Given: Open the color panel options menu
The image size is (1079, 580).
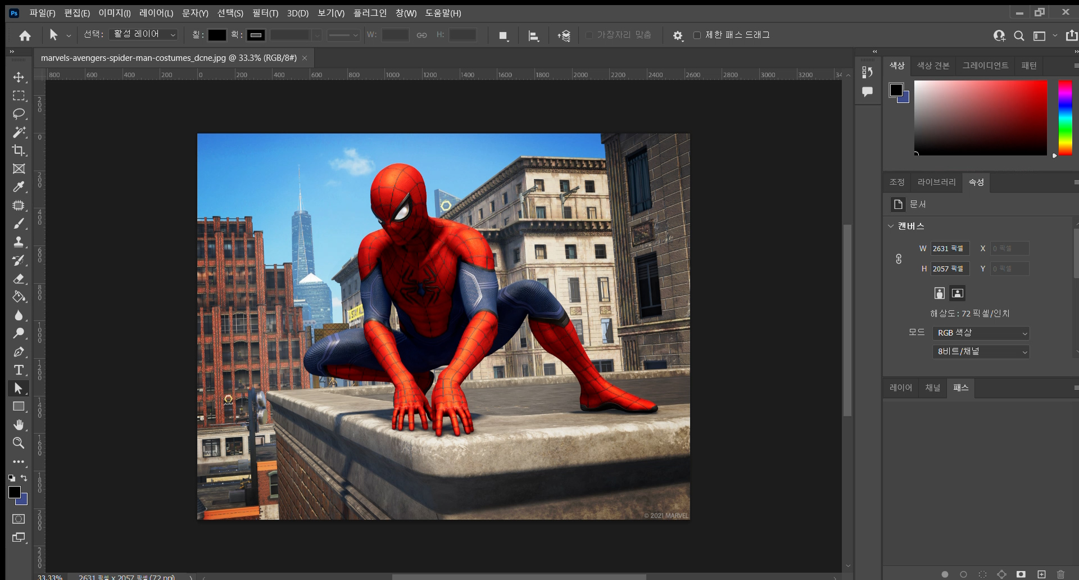Looking at the screenshot, I should pyautogui.click(x=1076, y=66).
